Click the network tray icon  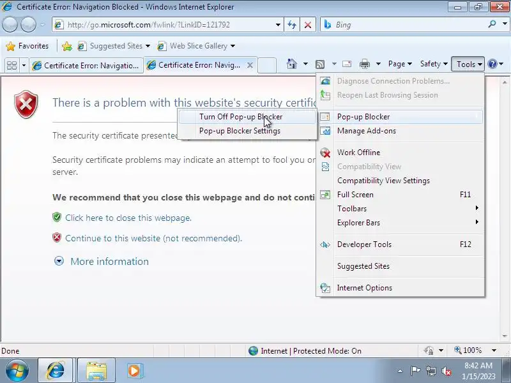(x=431, y=371)
